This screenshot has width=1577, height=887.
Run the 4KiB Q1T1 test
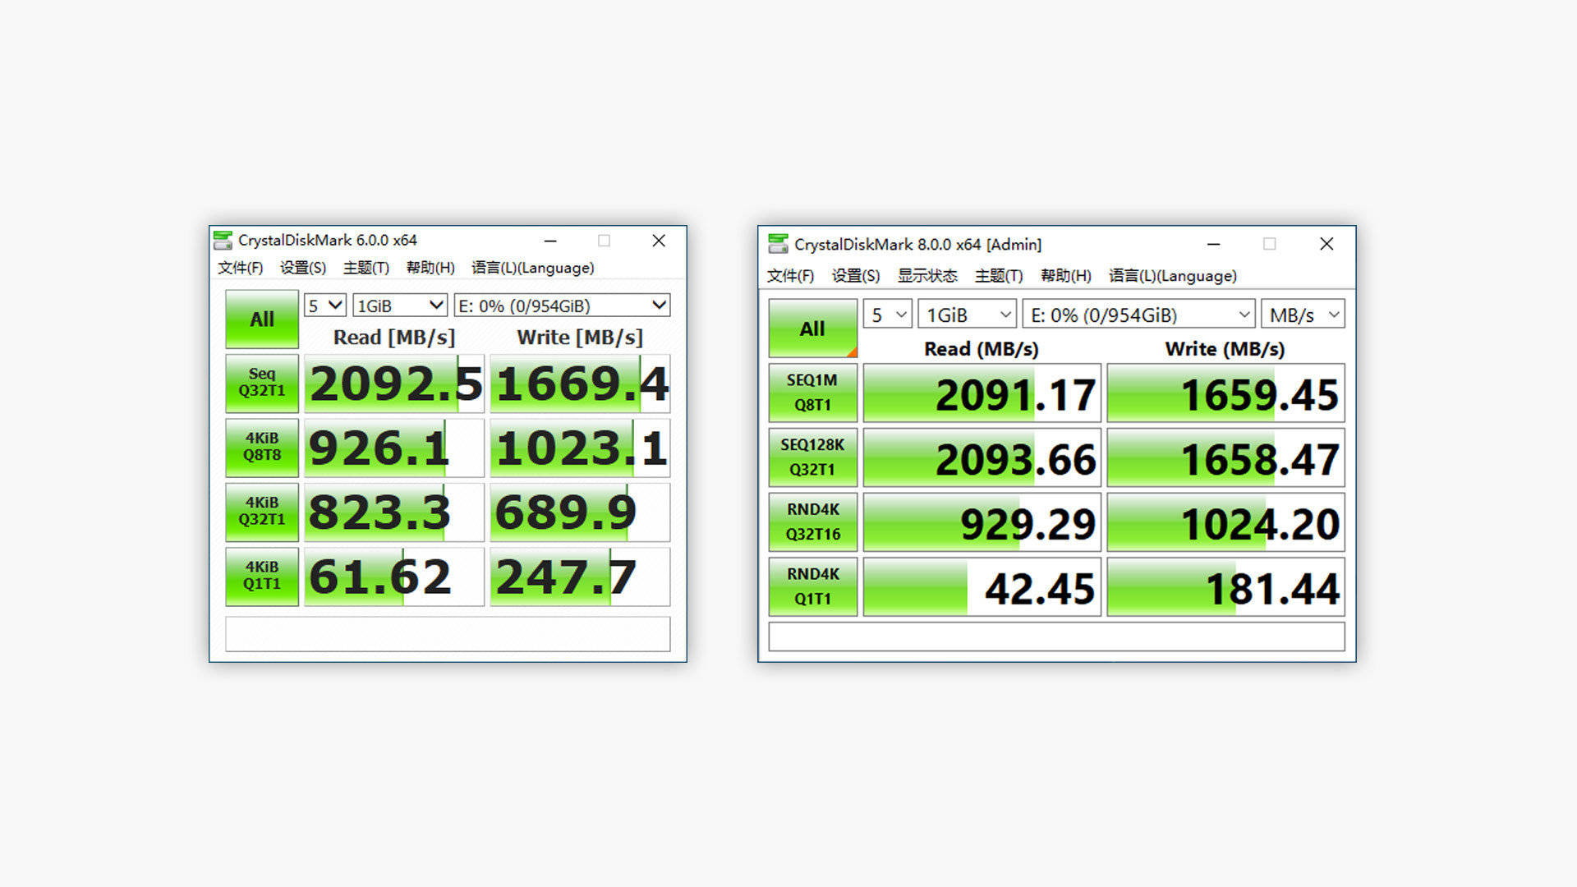click(x=261, y=577)
